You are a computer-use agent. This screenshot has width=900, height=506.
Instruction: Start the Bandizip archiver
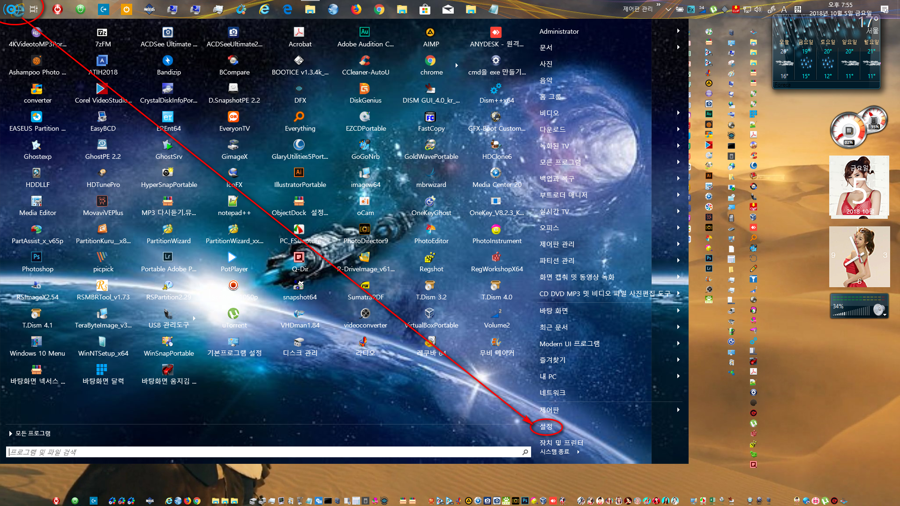click(x=169, y=66)
